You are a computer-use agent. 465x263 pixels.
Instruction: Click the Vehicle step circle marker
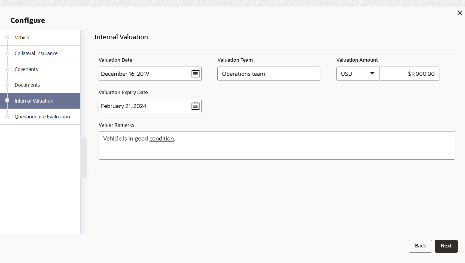7,37
